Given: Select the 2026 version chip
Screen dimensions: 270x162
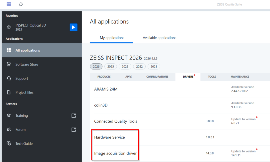Looking at the screenshot, I should tap(96, 66).
